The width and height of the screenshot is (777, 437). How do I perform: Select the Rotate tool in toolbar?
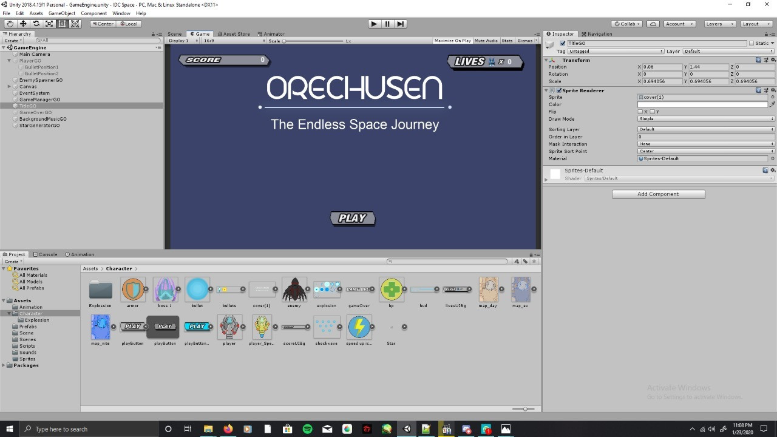click(36, 24)
